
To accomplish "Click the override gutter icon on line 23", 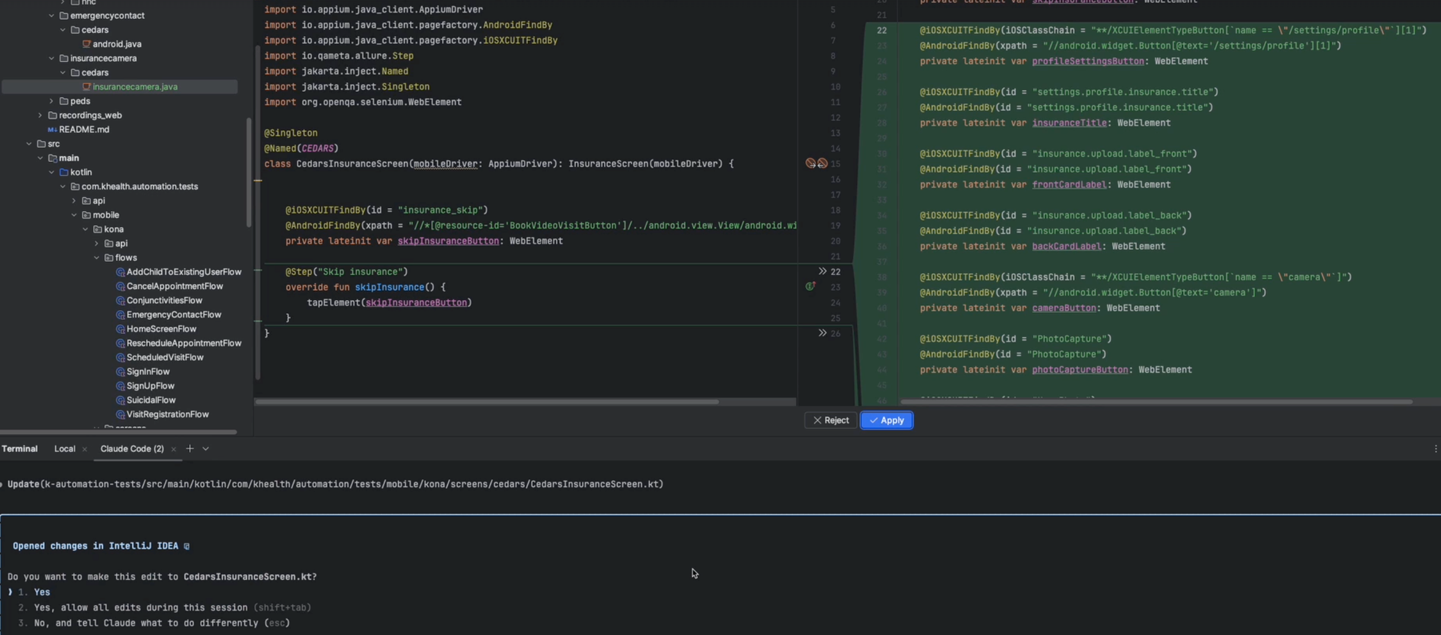I will (x=810, y=286).
